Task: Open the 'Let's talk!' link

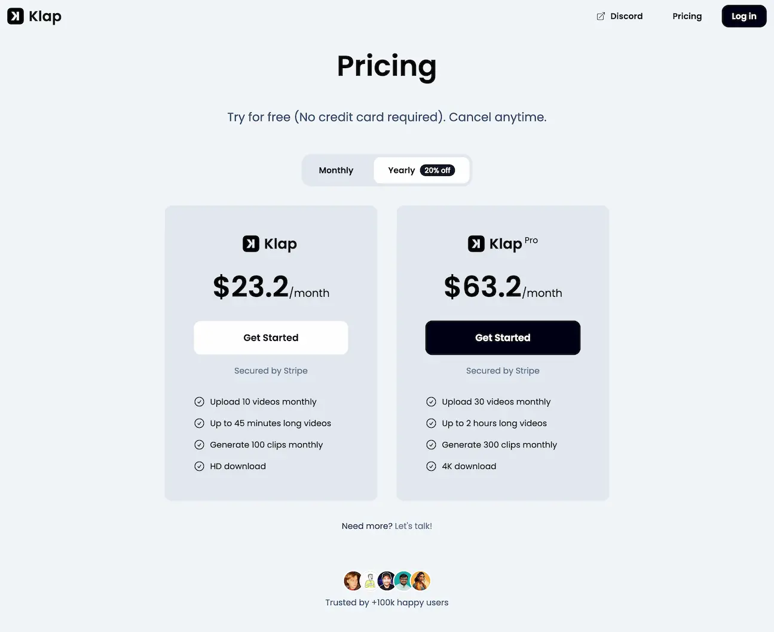Action: (x=414, y=526)
